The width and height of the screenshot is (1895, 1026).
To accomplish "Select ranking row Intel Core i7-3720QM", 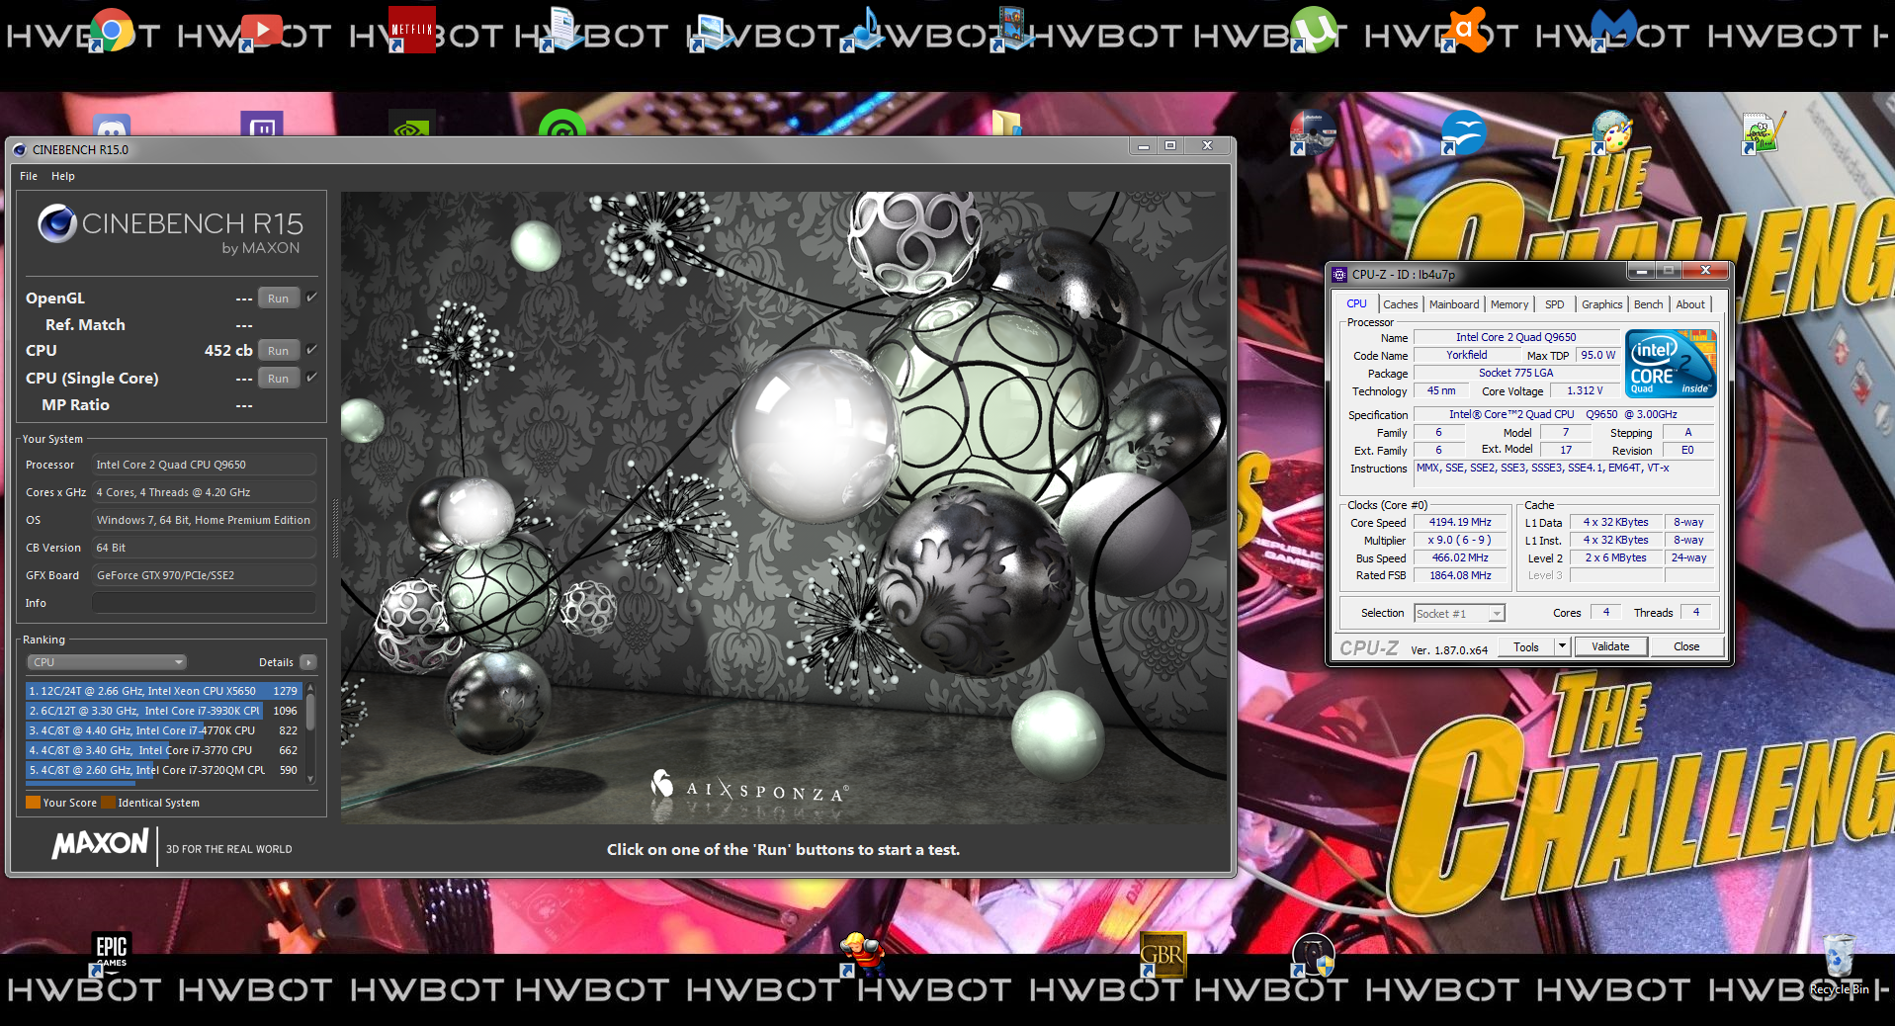I will pos(163,770).
